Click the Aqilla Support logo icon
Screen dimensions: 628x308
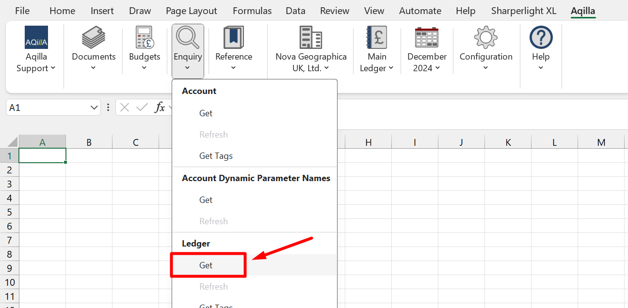pyautogui.click(x=36, y=37)
